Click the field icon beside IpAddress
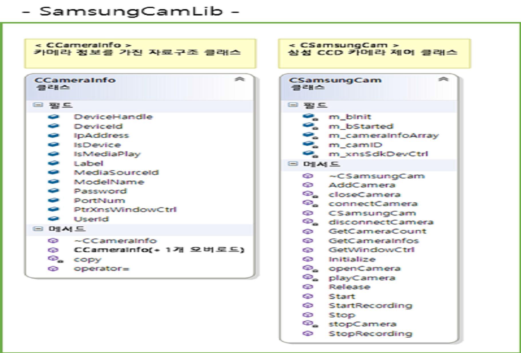The height and width of the screenshot is (353, 521). pyautogui.click(x=54, y=135)
